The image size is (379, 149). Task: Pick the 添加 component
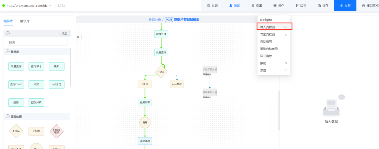pyautogui.click(x=36, y=84)
